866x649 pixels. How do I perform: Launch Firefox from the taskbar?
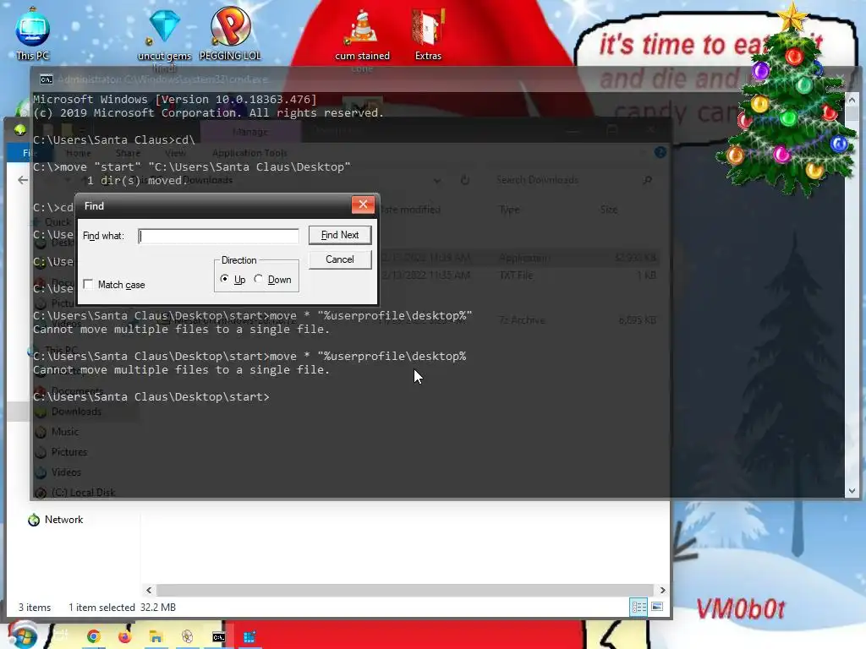point(125,637)
